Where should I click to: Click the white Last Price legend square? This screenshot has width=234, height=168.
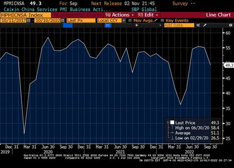(x=172, y=122)
